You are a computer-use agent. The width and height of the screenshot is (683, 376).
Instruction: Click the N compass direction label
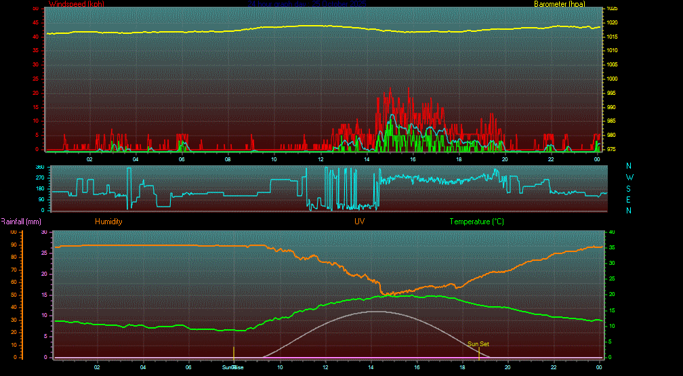pos(629,166)
